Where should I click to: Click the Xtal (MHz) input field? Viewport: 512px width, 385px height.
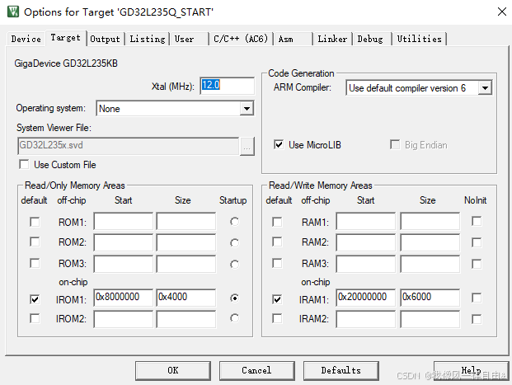click(x=228, y=86)
